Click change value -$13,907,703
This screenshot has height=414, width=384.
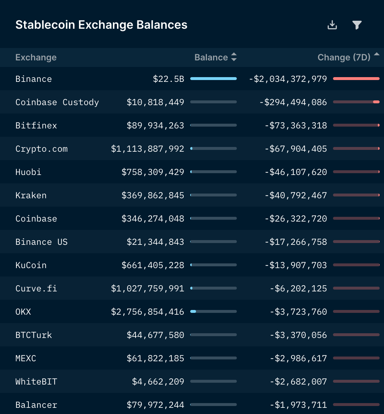[x=296, y=265]
